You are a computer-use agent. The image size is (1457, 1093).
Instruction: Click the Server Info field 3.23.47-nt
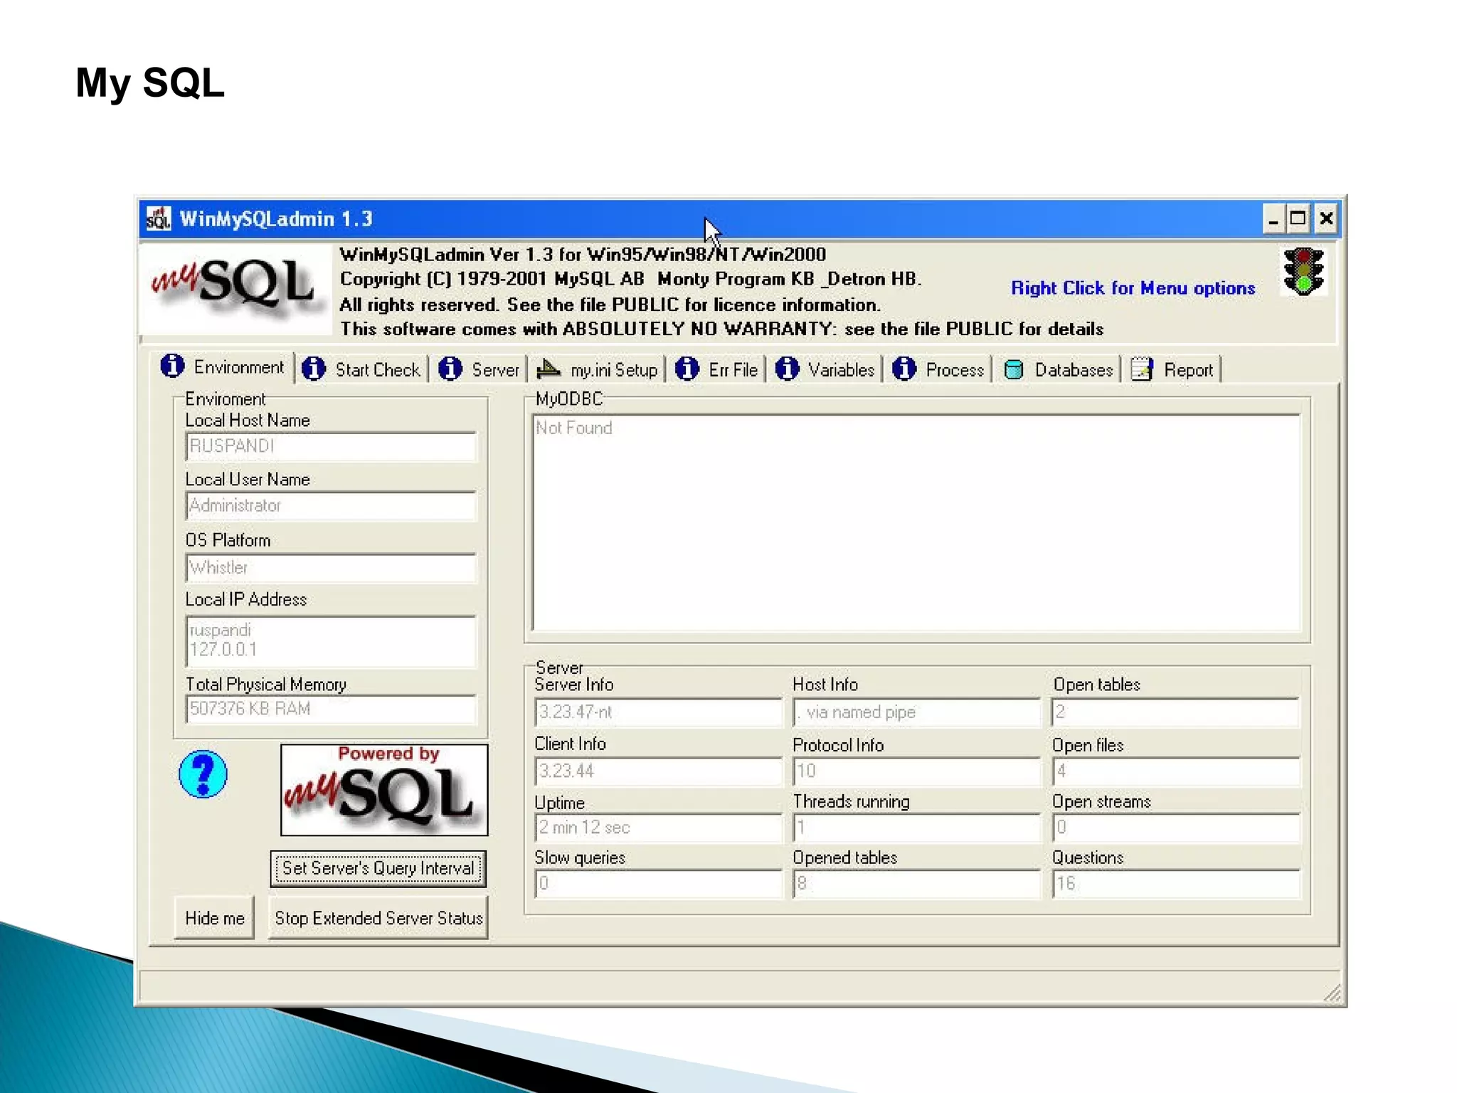[658, 712]
